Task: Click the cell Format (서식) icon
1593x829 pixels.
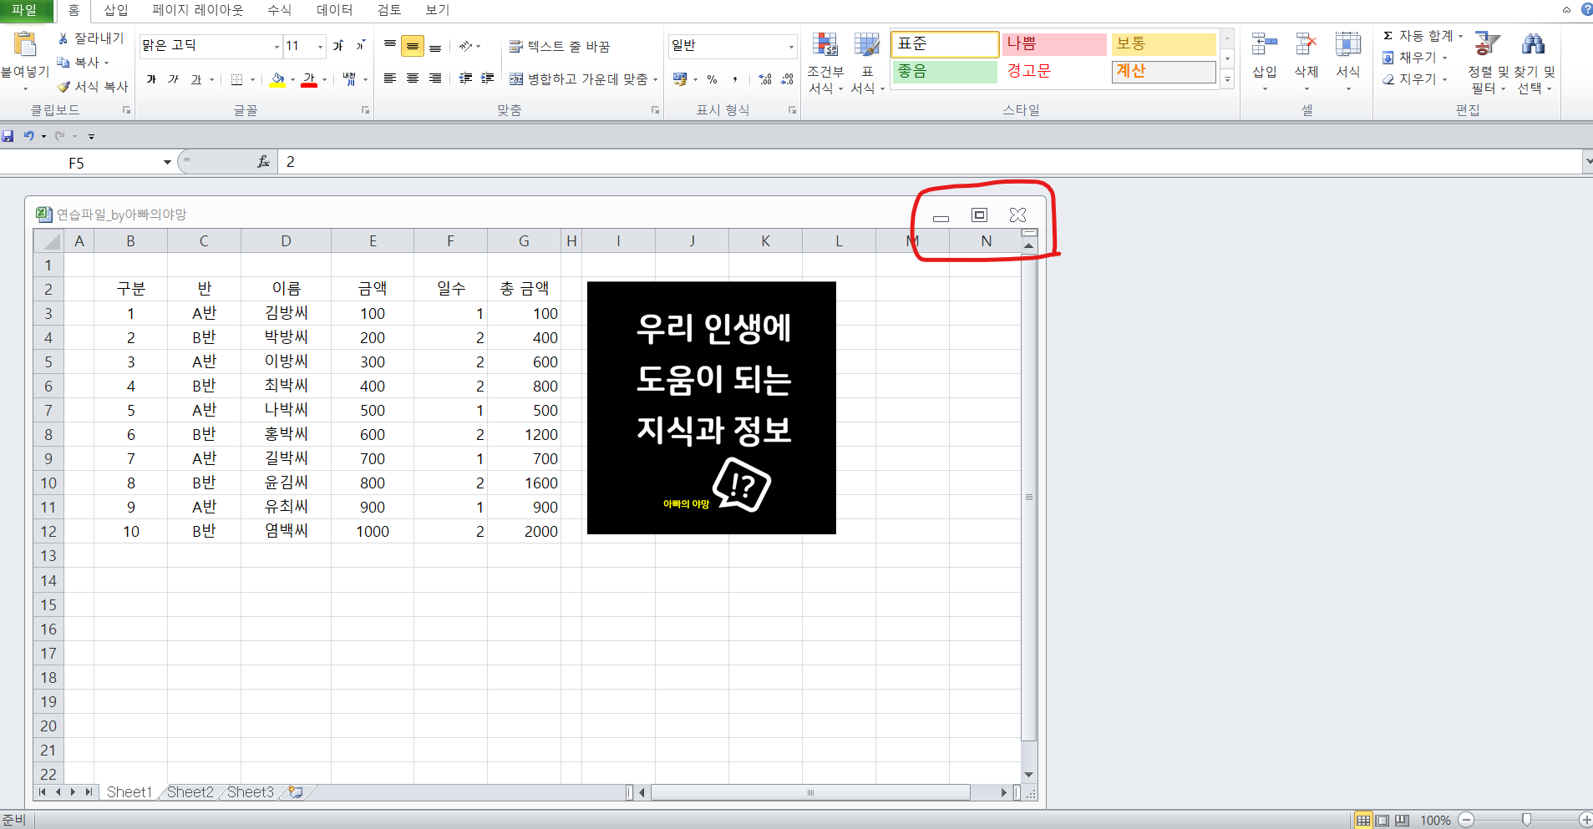Action: [1348, 46]
